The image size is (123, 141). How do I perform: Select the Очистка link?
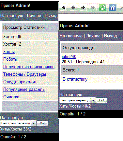coord(11,97)
